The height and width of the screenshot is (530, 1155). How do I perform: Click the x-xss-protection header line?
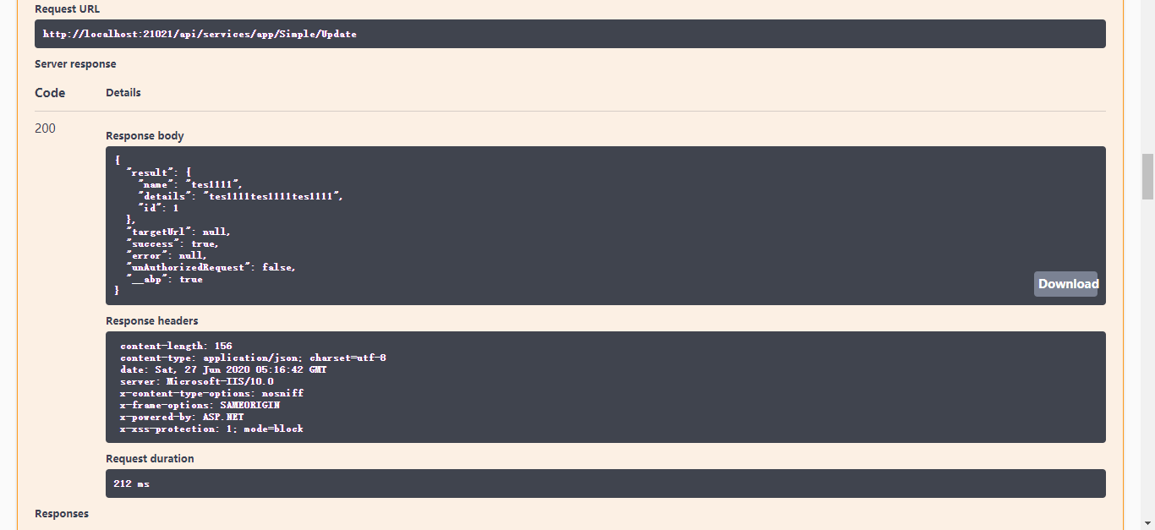point(211,429)
